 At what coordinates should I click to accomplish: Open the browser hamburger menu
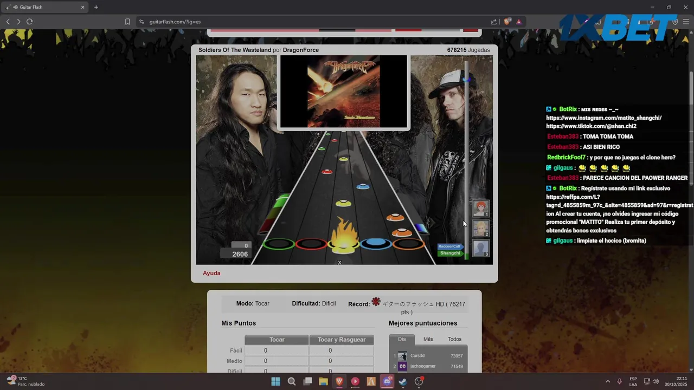tap(686, 22)
